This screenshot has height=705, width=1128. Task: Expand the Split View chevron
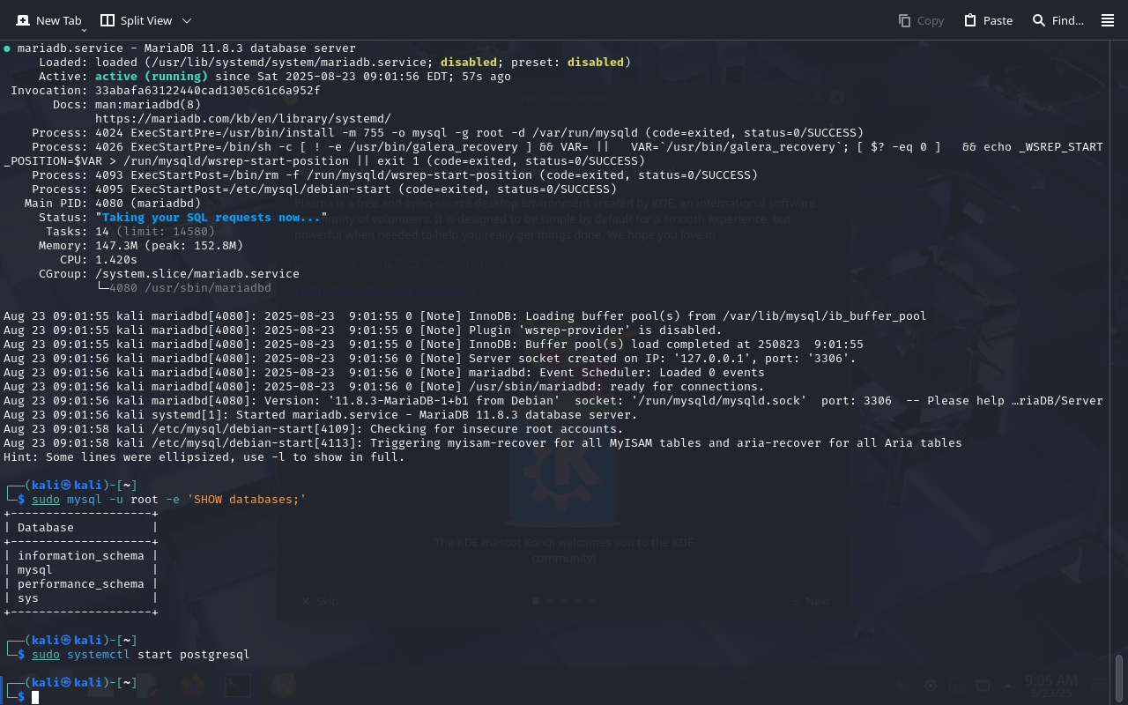point(187,20)
